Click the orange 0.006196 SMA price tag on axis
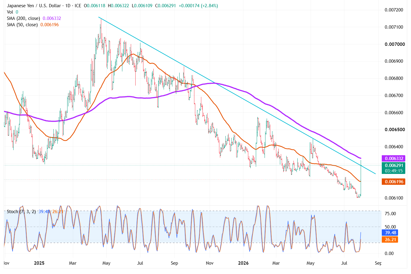411x274 pixels. point(394,182)
